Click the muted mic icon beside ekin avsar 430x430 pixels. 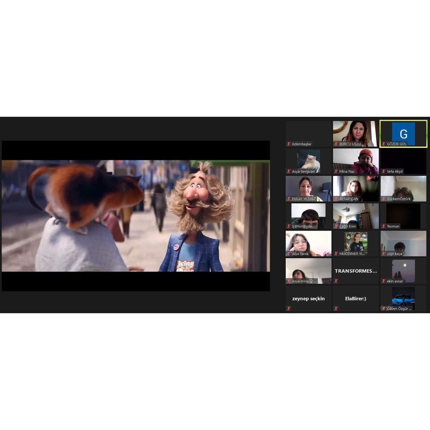pos(384,281)
